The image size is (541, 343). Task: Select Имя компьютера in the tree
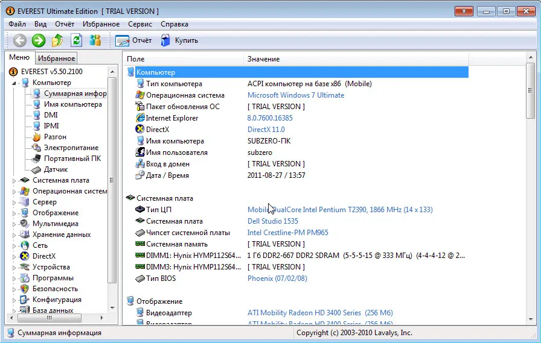pyautogui.click(x=73, y=104)
